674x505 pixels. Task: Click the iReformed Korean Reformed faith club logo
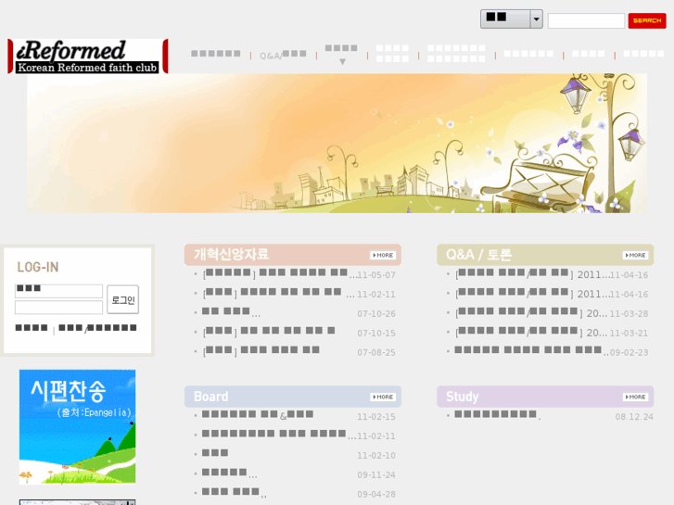(x=88, y=57)
